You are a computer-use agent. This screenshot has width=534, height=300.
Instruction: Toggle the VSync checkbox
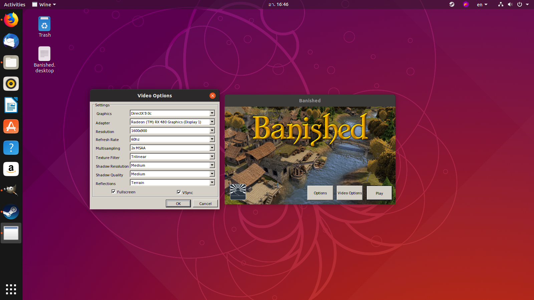tap(179, 192)
